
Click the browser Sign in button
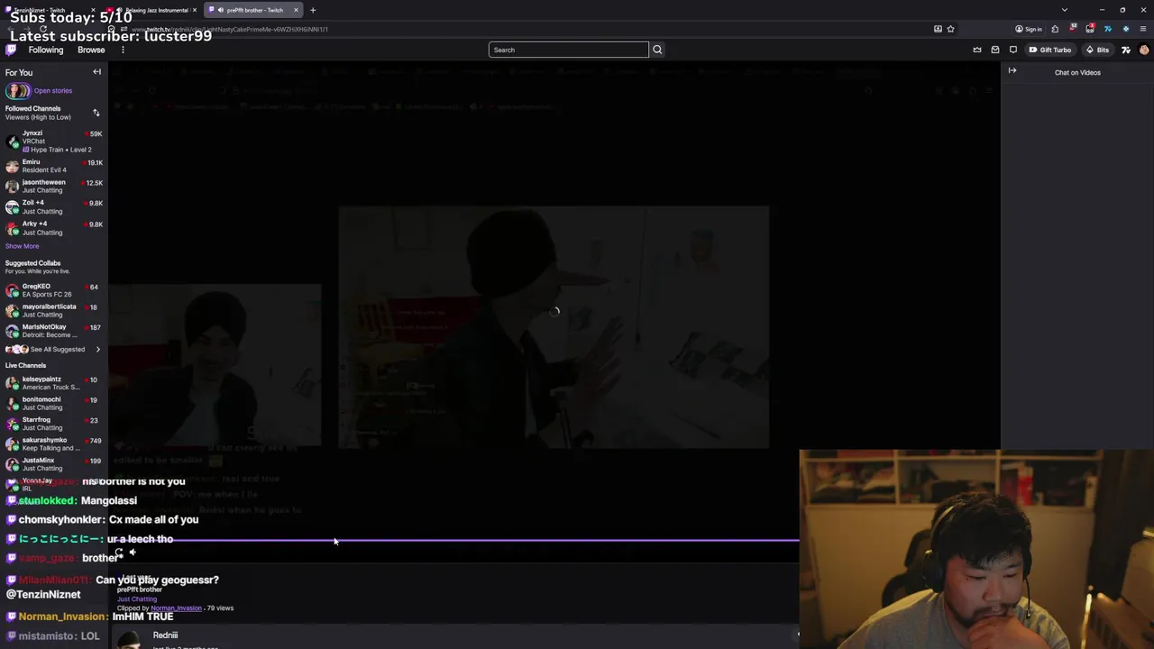coord(1029,29)
